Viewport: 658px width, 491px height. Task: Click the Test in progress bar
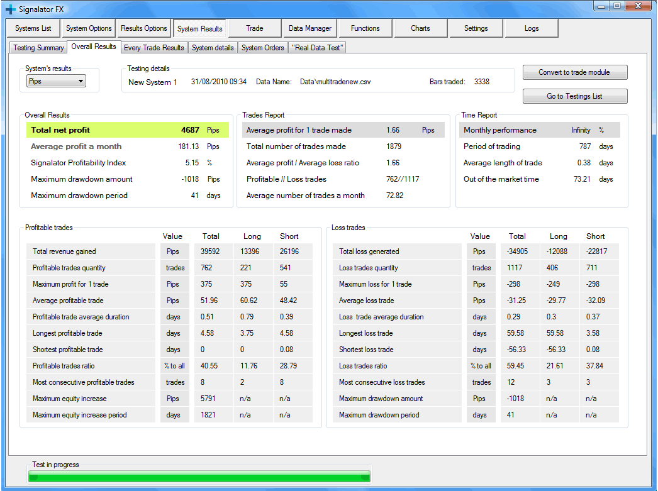click(199, 477)
